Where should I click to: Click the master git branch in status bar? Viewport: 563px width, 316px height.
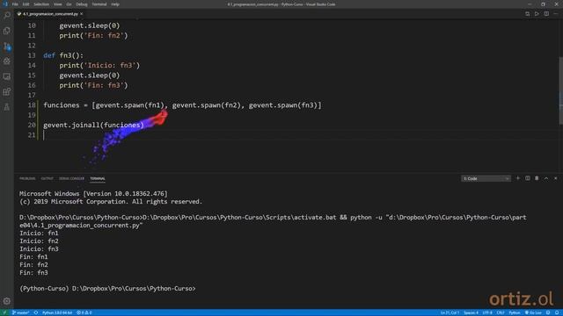21,312
